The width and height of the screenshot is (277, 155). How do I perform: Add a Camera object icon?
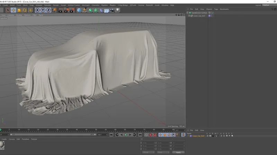click(x=112, y=10)
